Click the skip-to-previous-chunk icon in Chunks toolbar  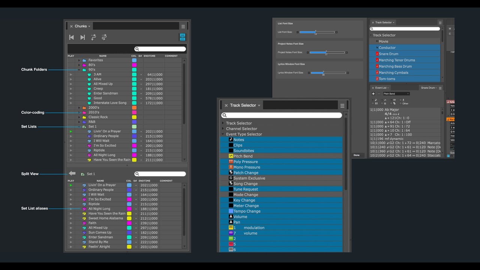tap(72, 37)
